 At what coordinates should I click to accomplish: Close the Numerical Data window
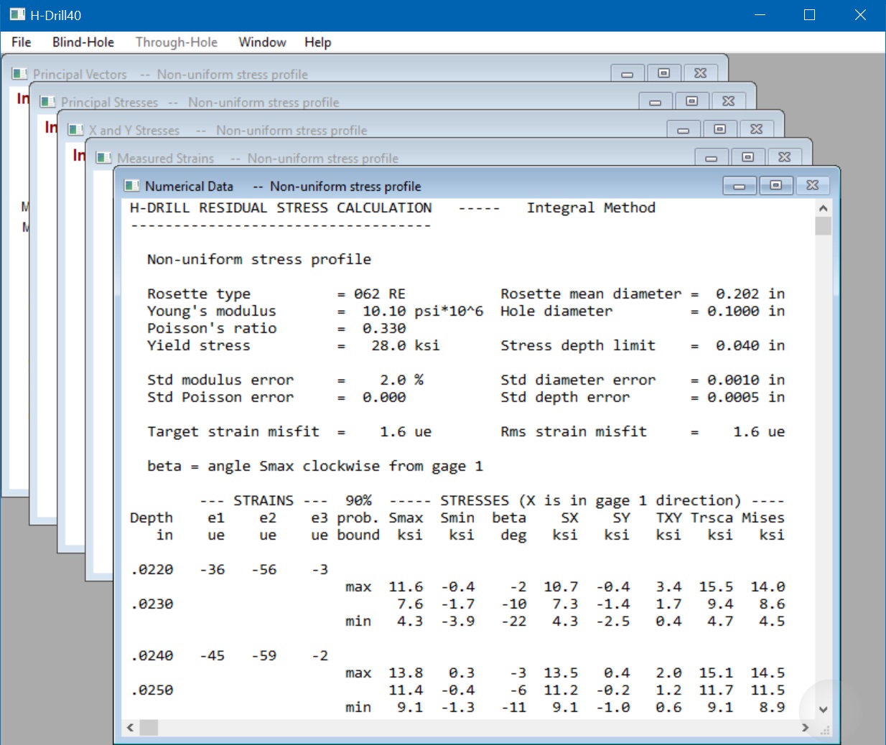pos(813,186)
